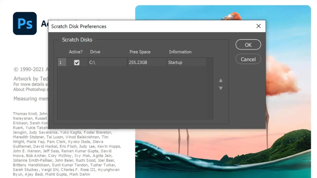The image size is (317, 178).
Task: Click Cancel in Scratch Disk Preferences
Action: click(248, 59)
